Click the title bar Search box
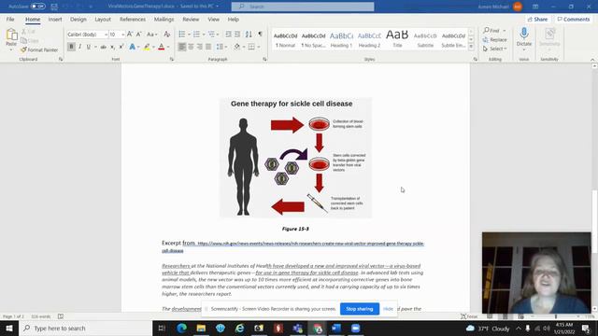This screenshot has height=336, width=598. click(303, 7)
